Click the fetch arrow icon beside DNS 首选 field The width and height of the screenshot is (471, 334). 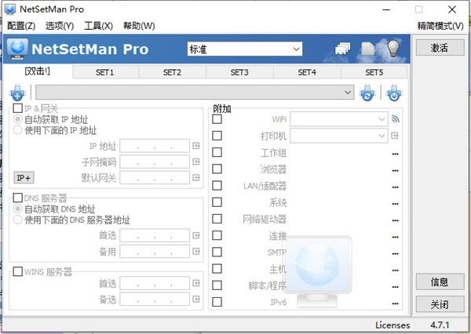(196, 235)
